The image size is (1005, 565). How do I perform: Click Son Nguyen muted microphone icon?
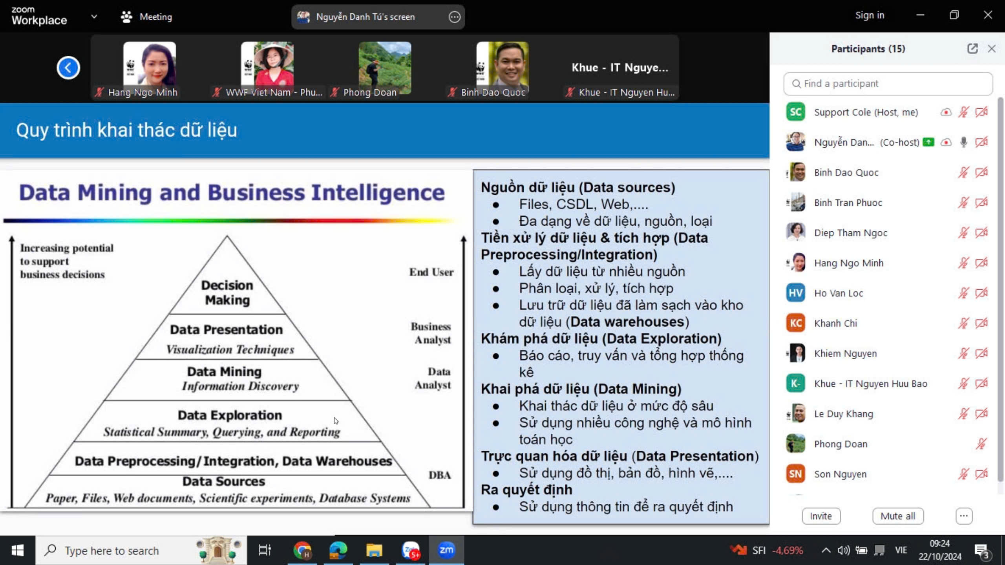[963, 474]
